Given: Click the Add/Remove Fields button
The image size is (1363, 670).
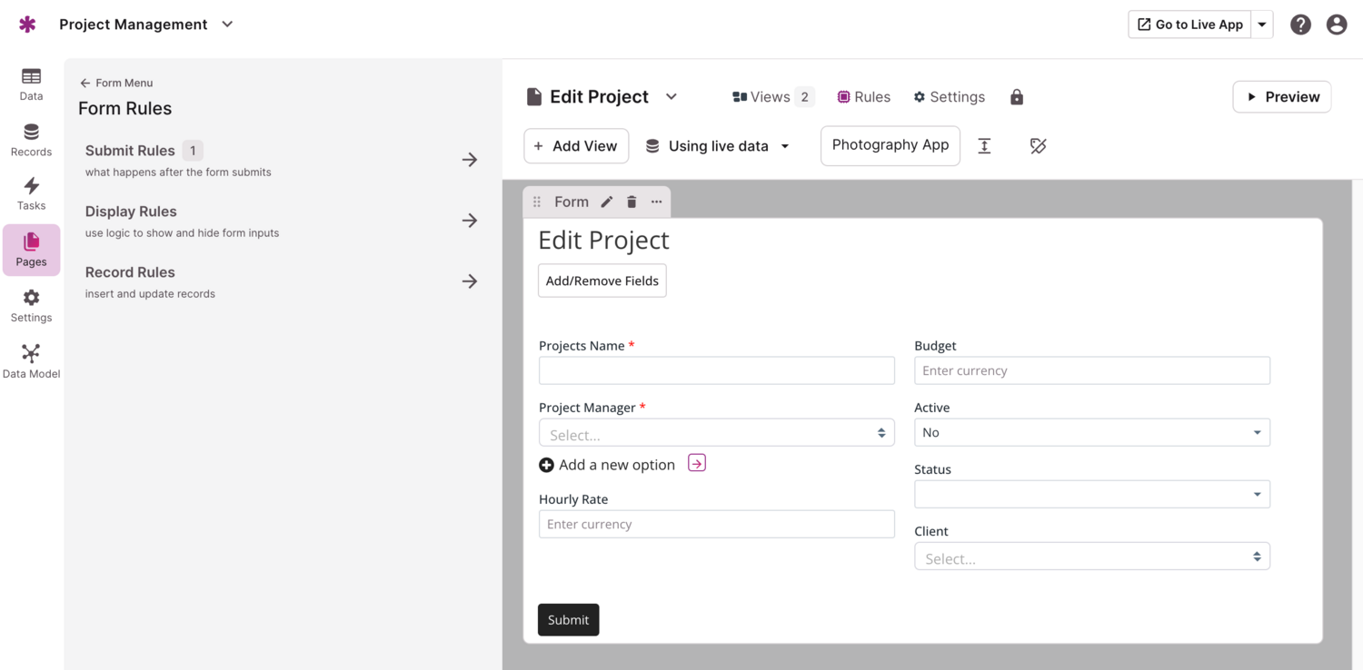Looking at the screenshot, I should pyautogui.click(x=602, y=281).
